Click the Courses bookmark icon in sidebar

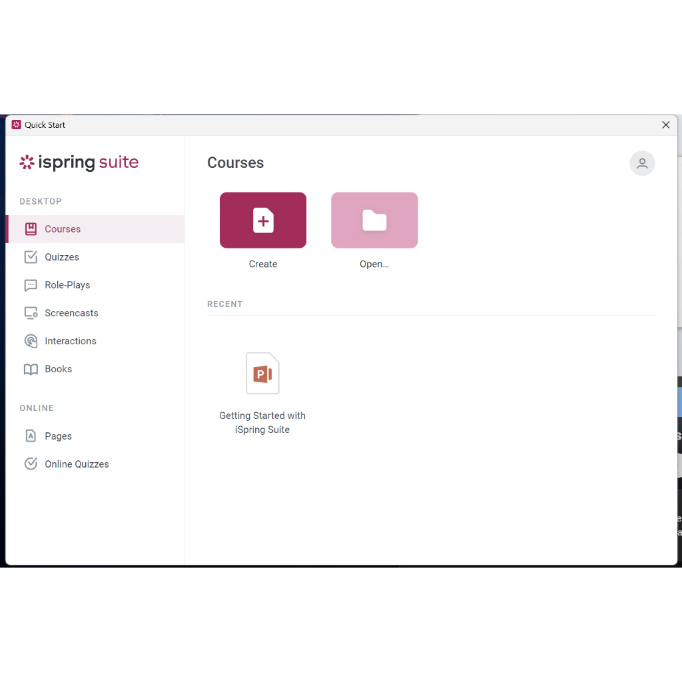tap(31, 229)
